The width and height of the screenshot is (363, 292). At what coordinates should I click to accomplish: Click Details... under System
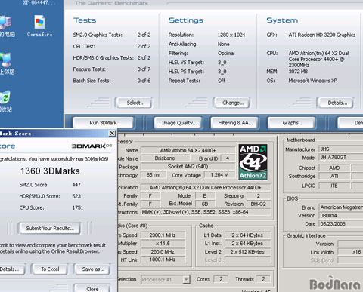336,103
